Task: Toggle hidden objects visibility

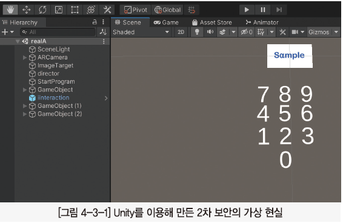Action: coord(246,32)
